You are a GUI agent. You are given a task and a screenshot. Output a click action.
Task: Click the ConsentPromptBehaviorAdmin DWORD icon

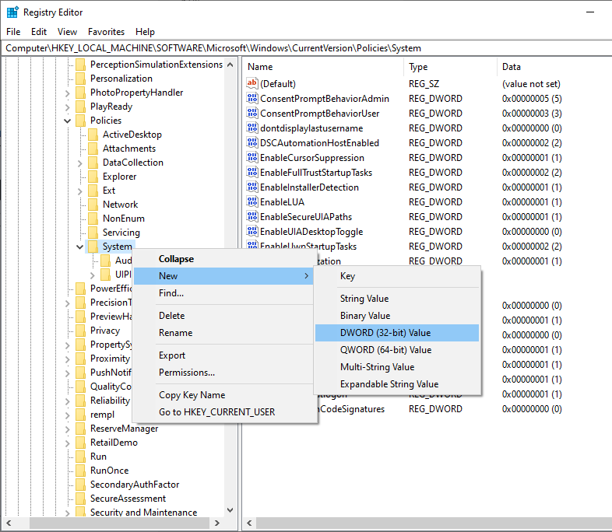251,99
